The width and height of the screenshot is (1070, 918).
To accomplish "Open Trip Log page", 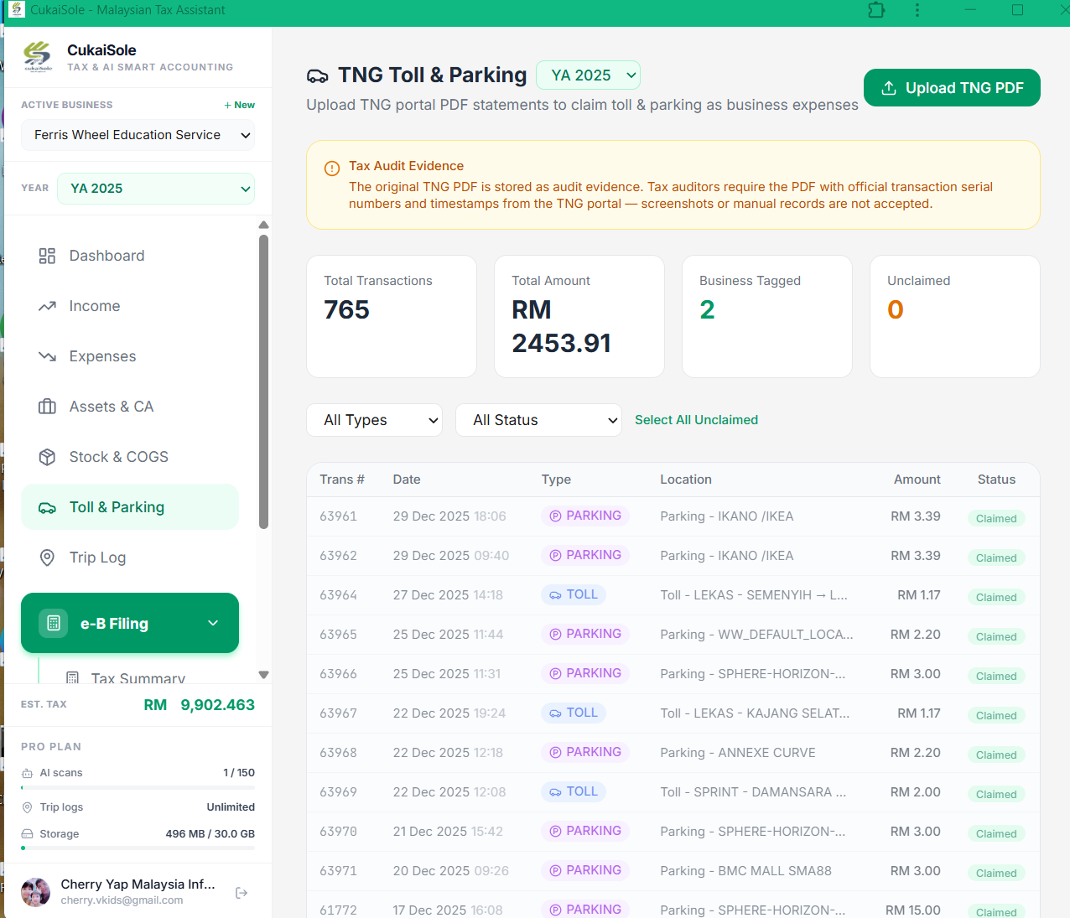I will click(130, 558).
